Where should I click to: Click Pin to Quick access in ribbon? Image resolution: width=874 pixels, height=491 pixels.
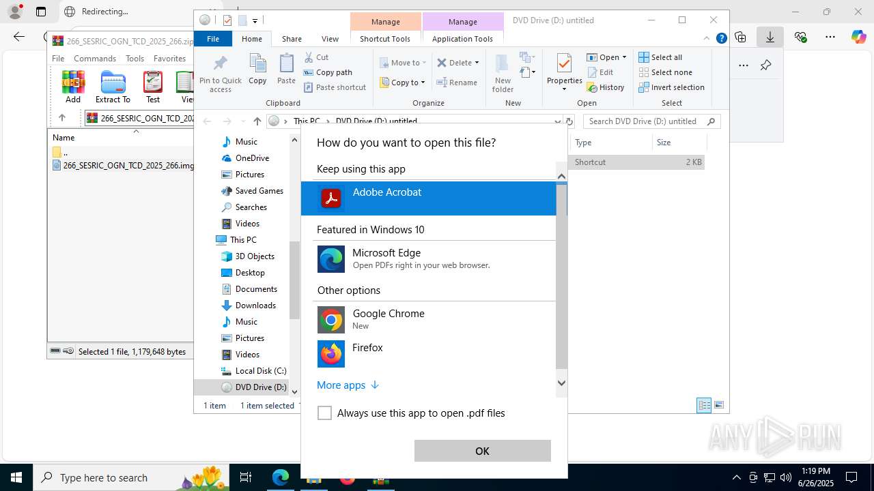click(221, 74)
